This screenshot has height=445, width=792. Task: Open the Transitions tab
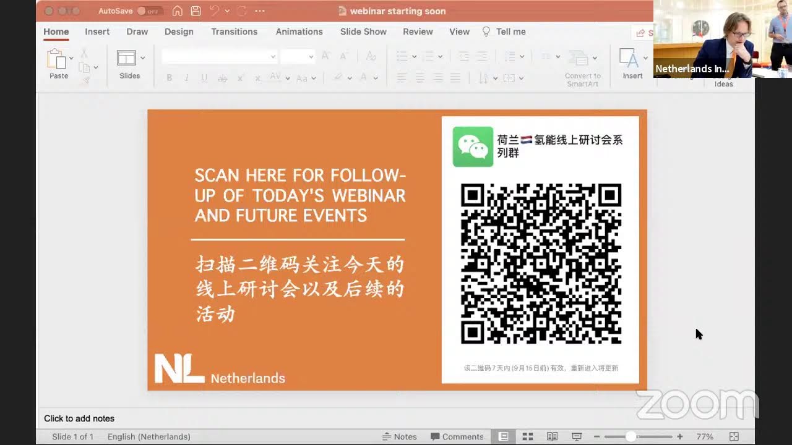tap(234, 32)
